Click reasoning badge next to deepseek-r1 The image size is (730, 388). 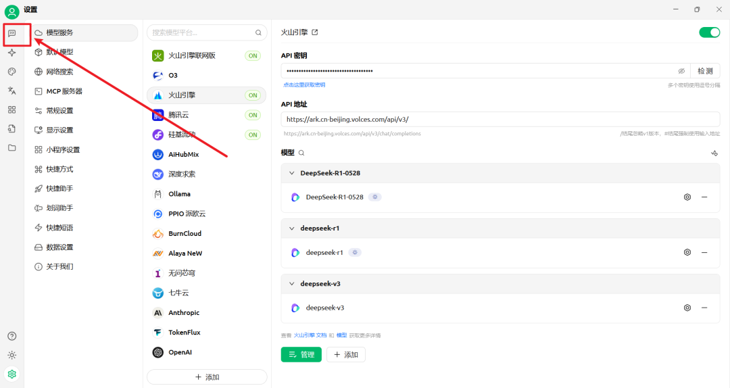[x=355, y=252]
